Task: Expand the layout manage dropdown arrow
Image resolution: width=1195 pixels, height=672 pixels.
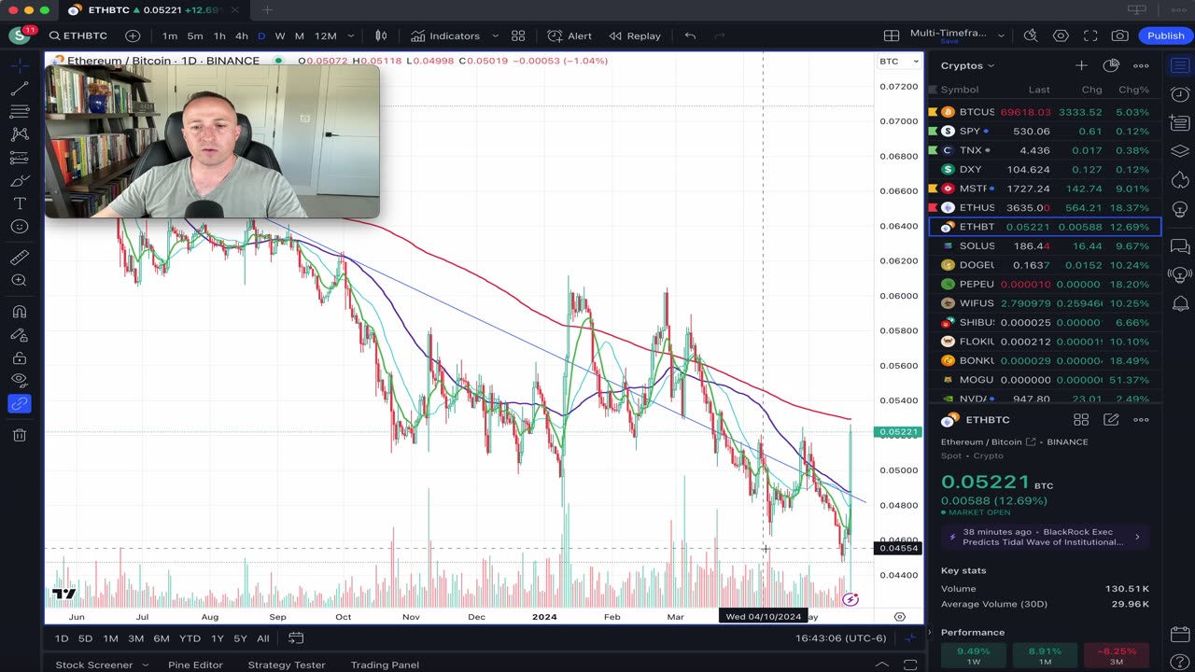Action: [1001, 35]
